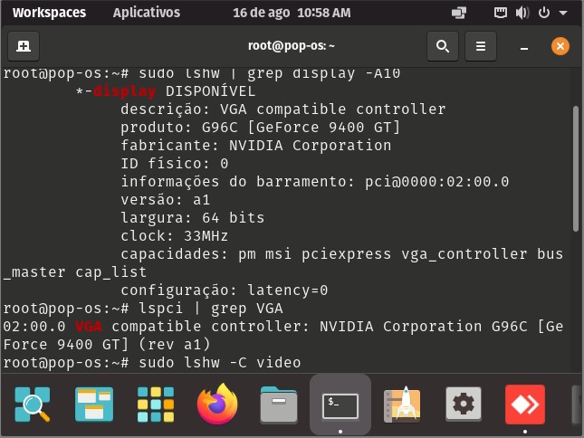
Task: Open the AnyDesk dock icon
Action: (525, 405)
